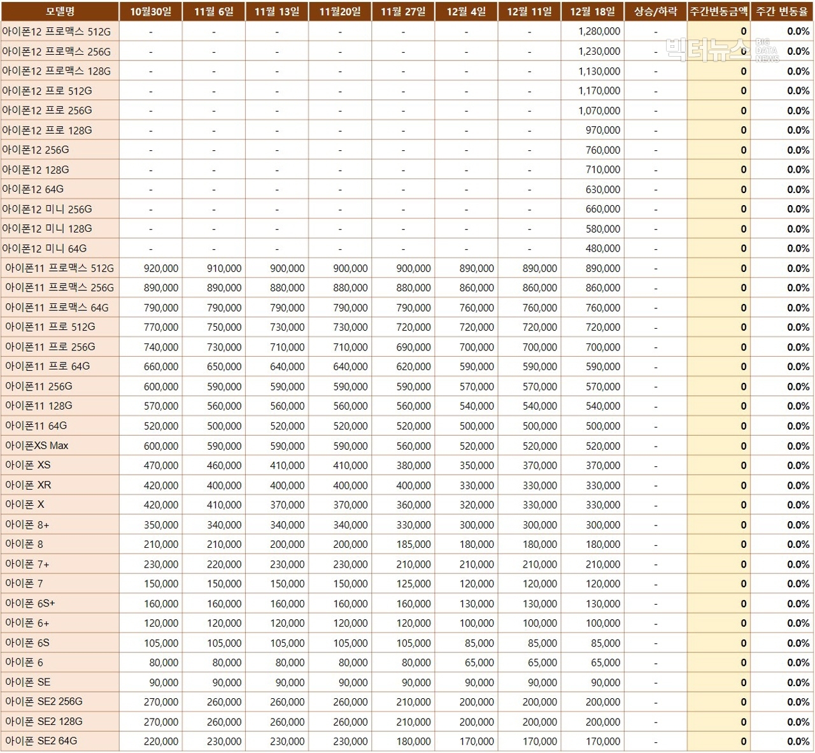Select the 아이폰12 미니 64G model name
The image size is (815, 753).
tap(45, 248)
